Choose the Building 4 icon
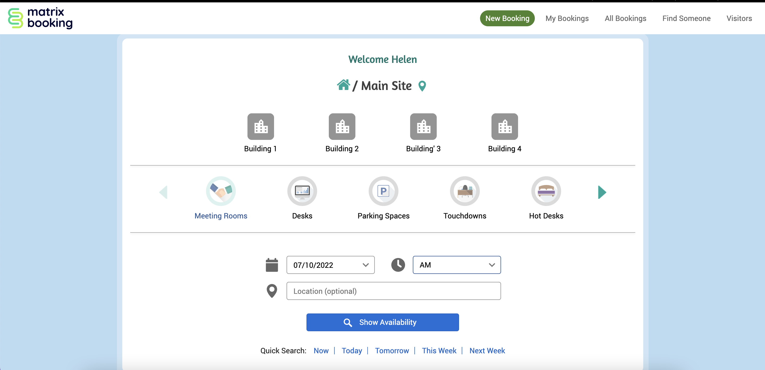 tap(505, 127)
